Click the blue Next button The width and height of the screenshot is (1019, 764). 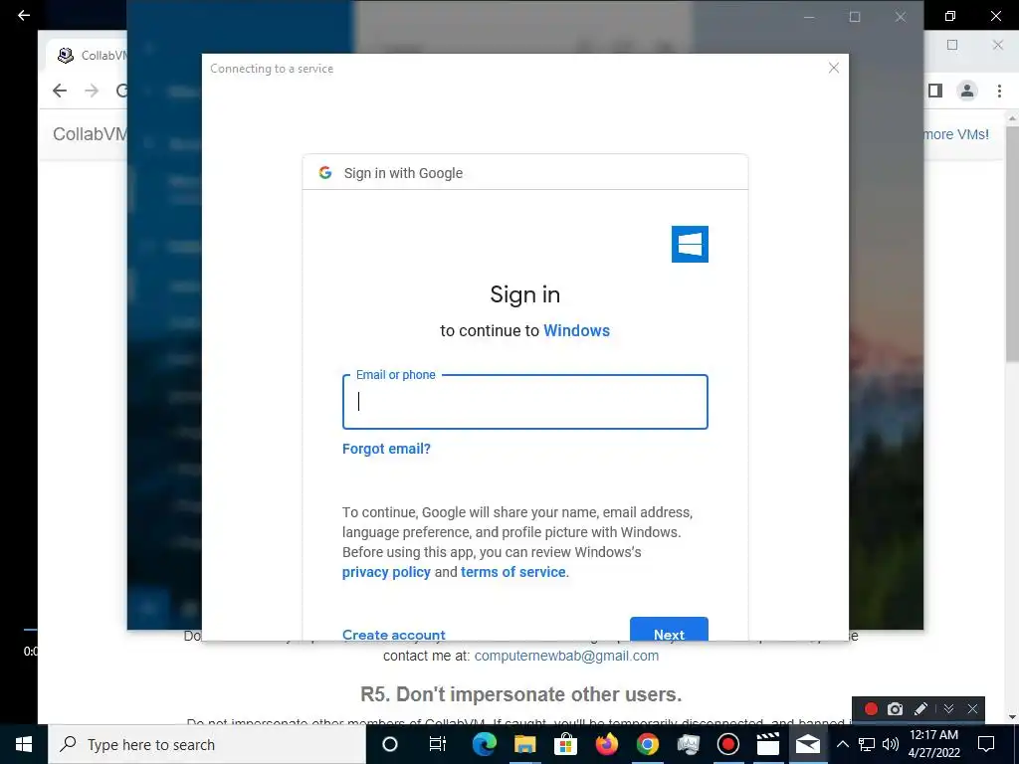[669, 630]
